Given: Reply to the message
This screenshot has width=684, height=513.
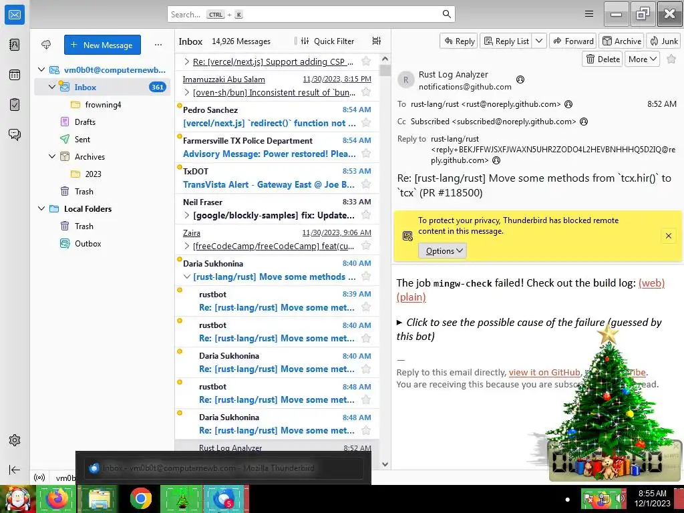Looking at the screenshot, I should pyautogui.click(x=459, y=41).
